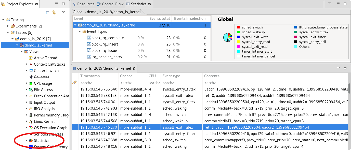Viewport: 351px width, 150px height.
Task: Switch to the Resources tab
Action: (84, 4)
